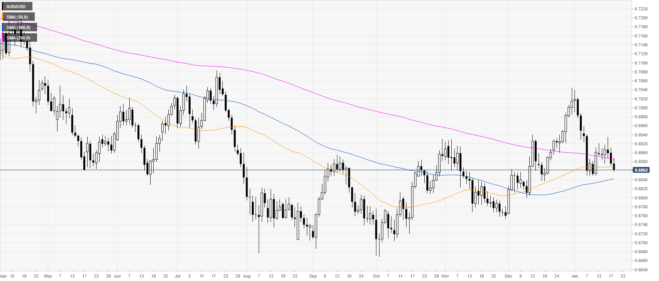This screenshot has width=659, height=281.
Task: Click the Sep label on date axis
Action: [x=313, y=276]
